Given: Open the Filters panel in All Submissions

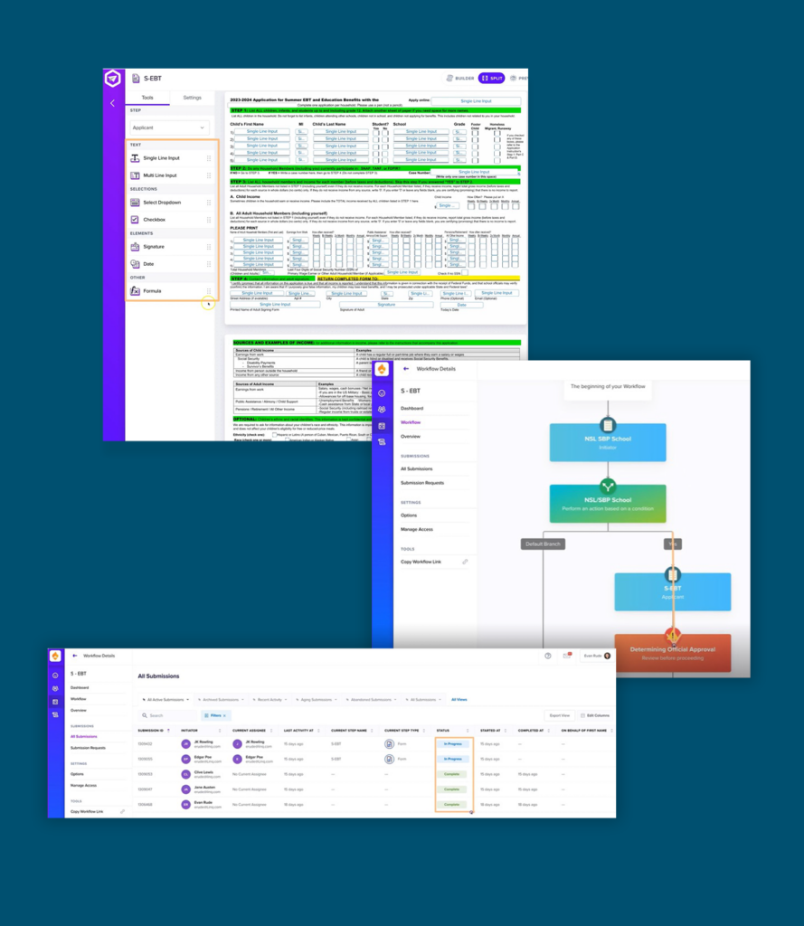Looking at the screenshot, I should pyautogui.click(x=215, y=713).
